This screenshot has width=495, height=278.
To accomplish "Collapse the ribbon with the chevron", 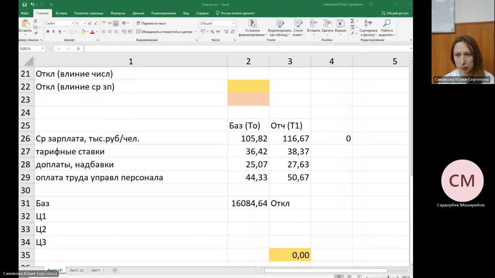I will (410, 40).
